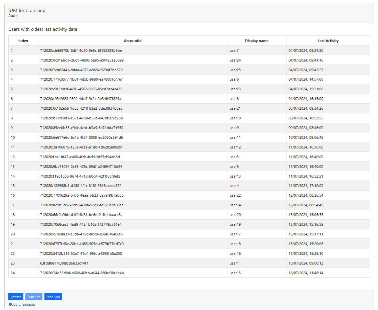Click the user7 display name cell
378x310 pixels.
pyautogui.click(x=234, y=50)
